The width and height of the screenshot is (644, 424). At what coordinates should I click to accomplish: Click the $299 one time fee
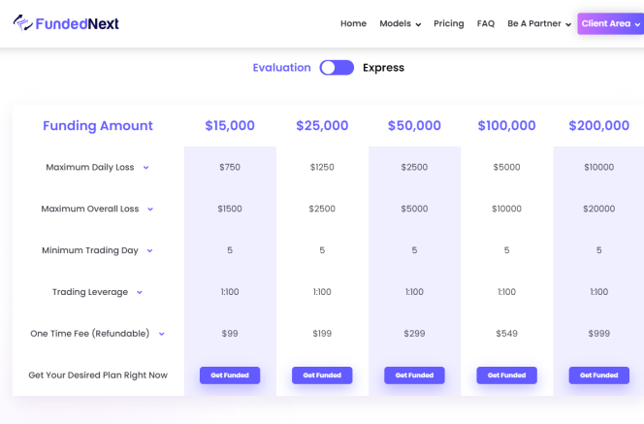point(414,333)
